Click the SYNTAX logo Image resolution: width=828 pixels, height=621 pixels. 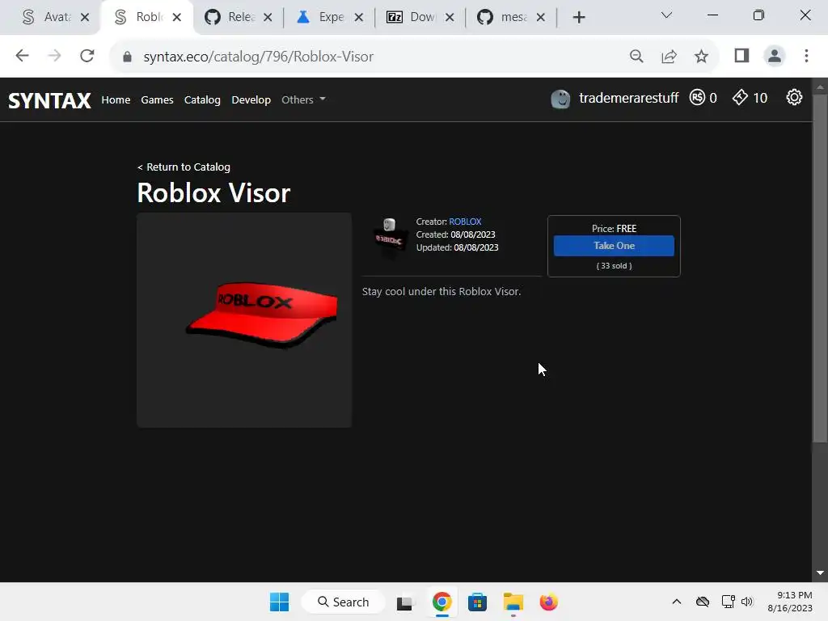click(49, 99)
